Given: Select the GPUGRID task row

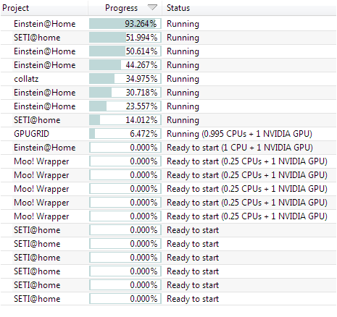Looking at the screenshot, I should [x=168, y=134].
